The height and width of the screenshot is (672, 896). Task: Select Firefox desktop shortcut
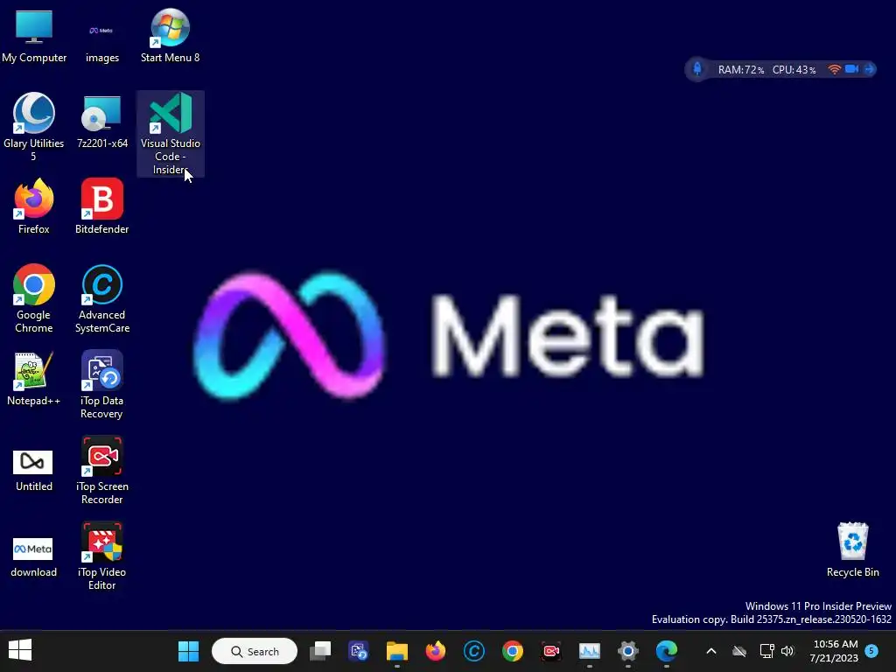[x=34, y=206]
